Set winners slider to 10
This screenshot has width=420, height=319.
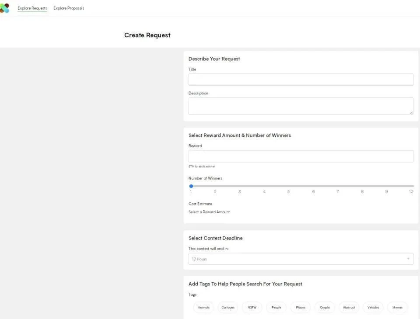411,186
